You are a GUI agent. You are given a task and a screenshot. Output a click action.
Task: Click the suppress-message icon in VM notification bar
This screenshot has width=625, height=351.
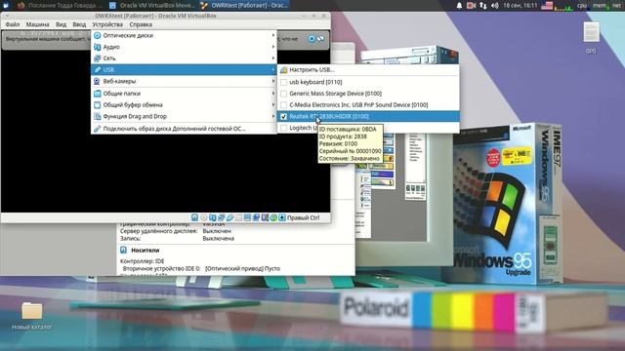pyautogui.click(x=320, y=39)
